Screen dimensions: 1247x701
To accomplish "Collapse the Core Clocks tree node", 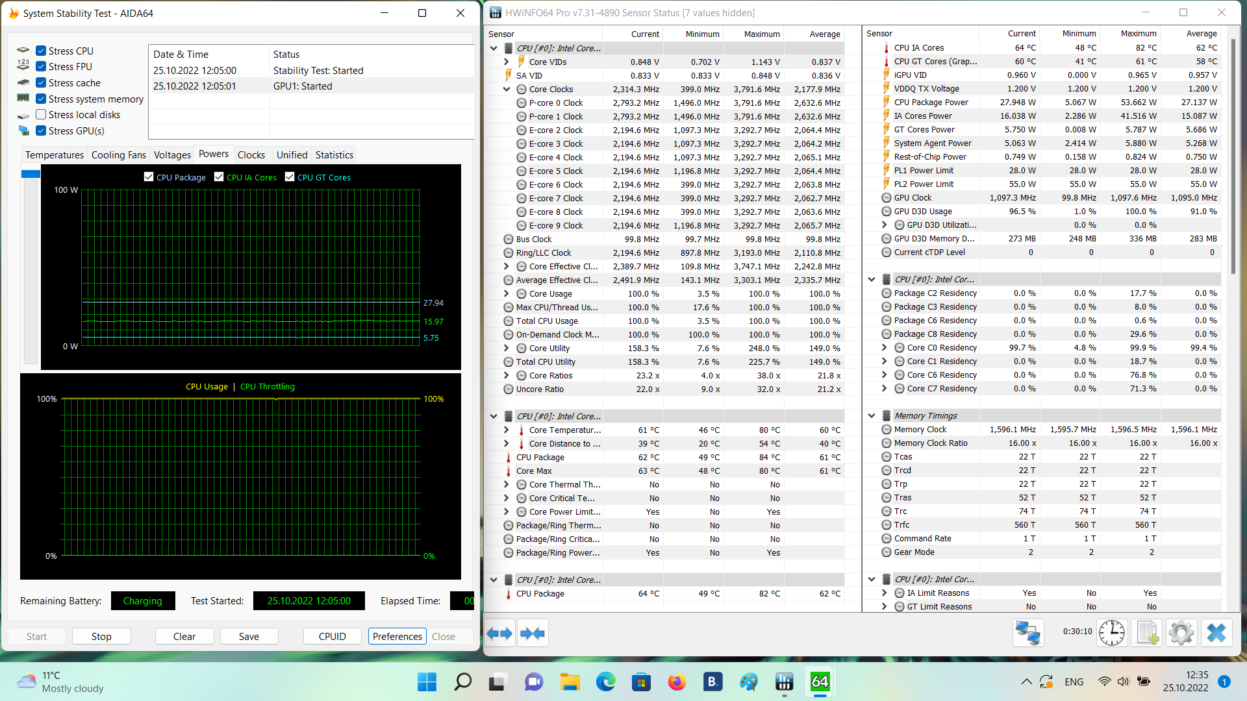I will click(x=507, y=90).
